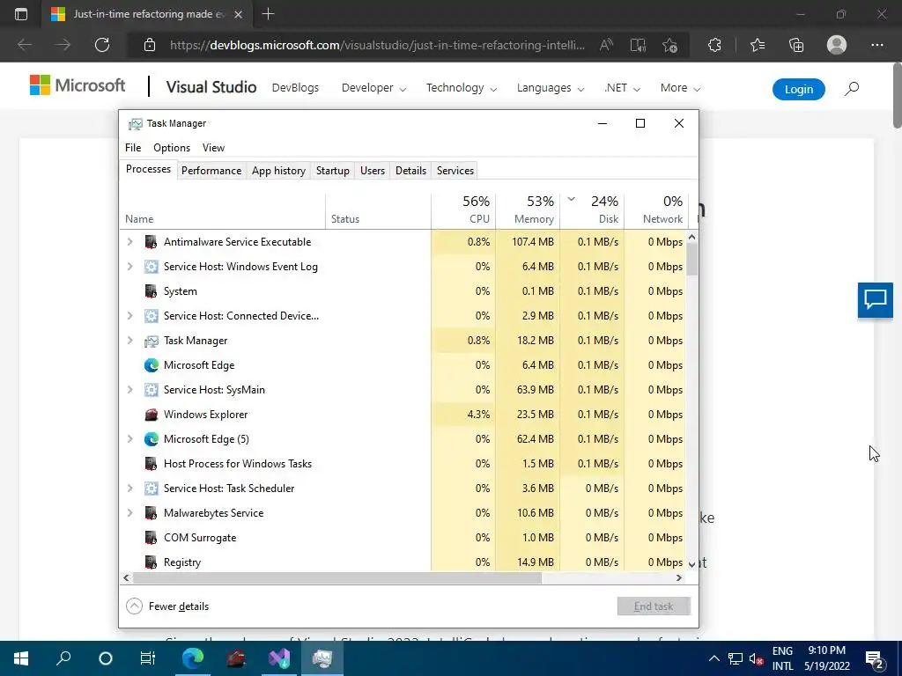Switch to the Users tab

[x=373, y=171]
